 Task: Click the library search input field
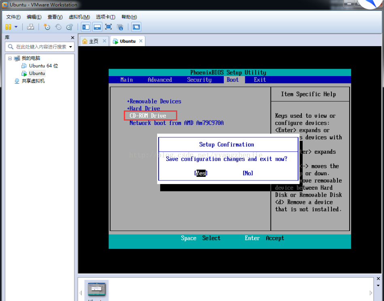pos(39,47)
